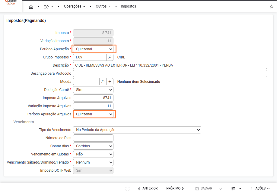The height and width of the screenshot is (194, 277).
Task: Search Grupo Impostos with magnifier icon
Action: 110,57
